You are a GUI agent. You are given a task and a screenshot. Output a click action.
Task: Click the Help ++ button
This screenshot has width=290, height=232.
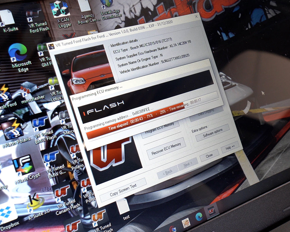[230, 147]
